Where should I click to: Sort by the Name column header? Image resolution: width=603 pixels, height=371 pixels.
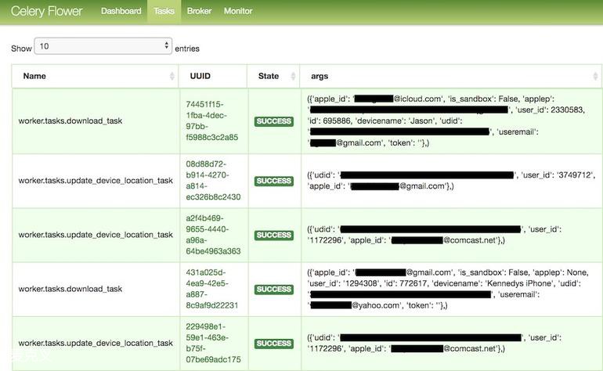96,76
